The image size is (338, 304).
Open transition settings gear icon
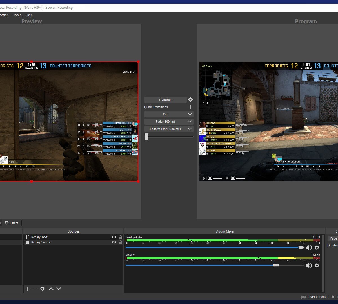[190, 100]
